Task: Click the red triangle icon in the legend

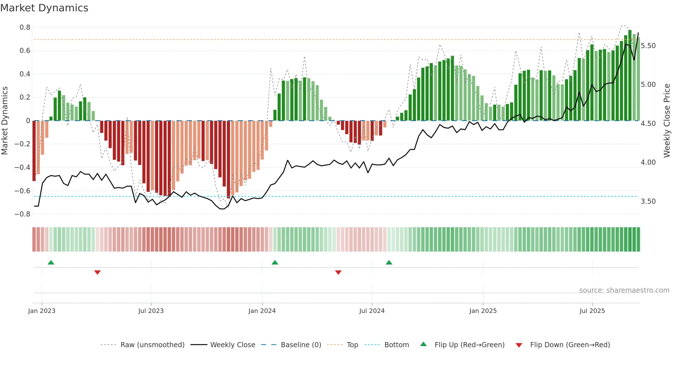Action: [519, 345]
